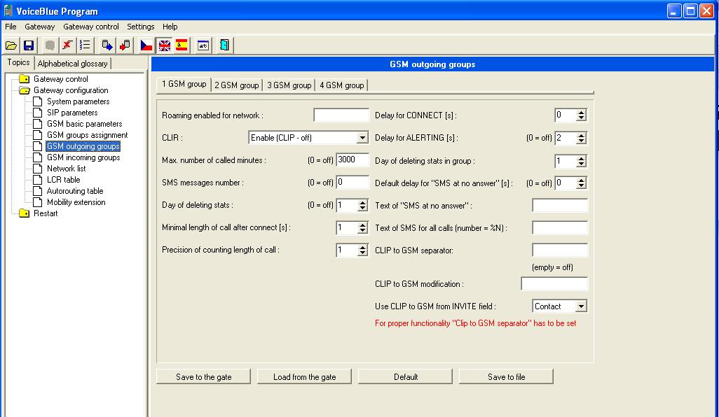Click the exit door toolbar icon
The image size is (719, 417).
point(224,45)
